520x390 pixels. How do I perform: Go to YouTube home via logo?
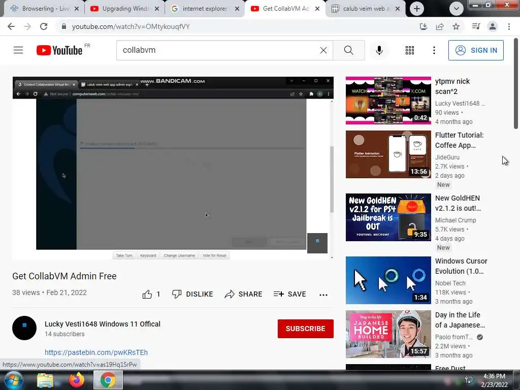[59, 50]
